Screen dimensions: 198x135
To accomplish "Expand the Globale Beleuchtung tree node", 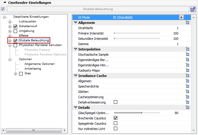I will (10, 41).
